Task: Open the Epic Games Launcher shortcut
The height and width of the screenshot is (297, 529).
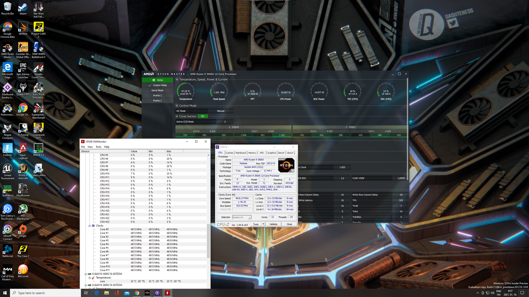Action: pos(23,71)
